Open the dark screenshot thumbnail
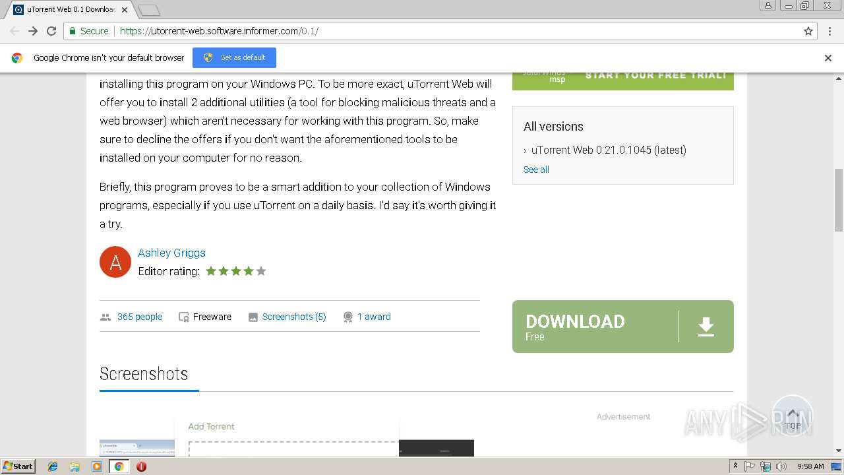This screenshot has width=844, height=475. tap(437, 448)
